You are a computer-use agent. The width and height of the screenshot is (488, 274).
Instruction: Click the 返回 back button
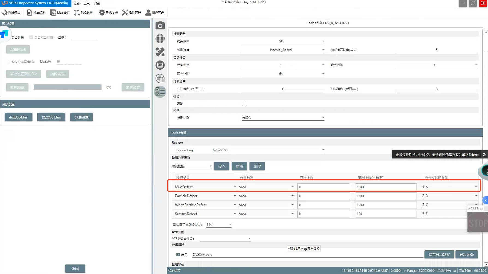coord(75,269)
